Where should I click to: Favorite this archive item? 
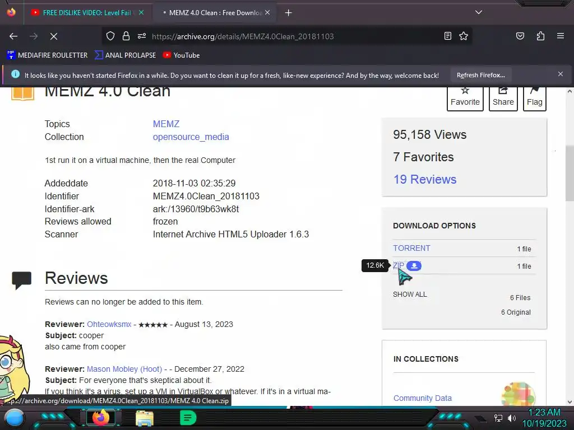click(x=465, y=98)
